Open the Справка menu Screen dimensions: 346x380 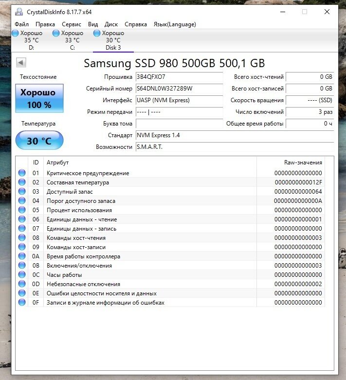(x=136, y=24)
